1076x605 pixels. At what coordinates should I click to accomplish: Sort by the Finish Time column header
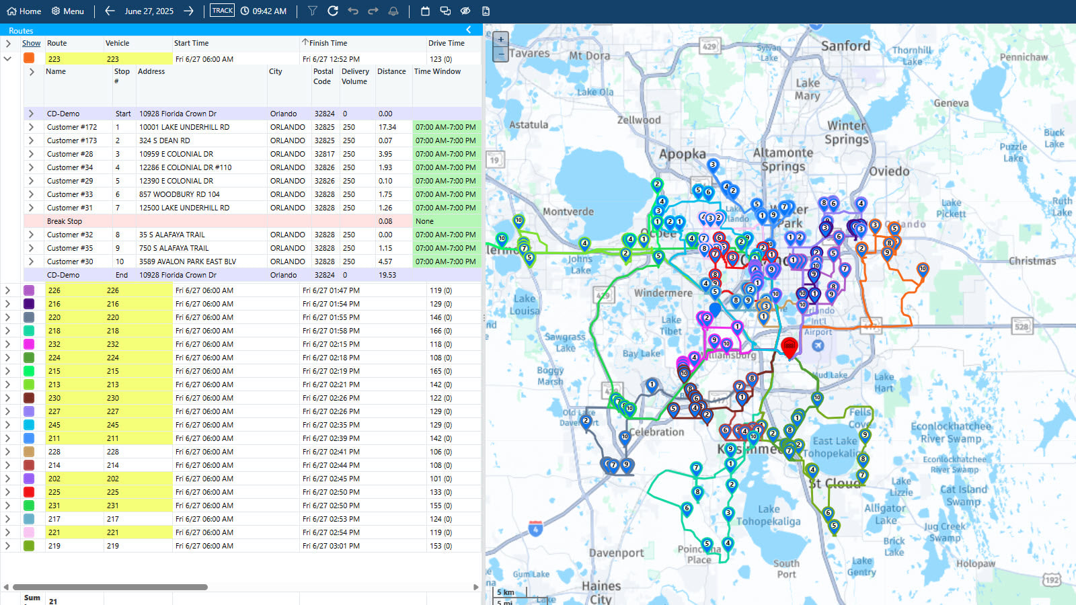pos(328,43)
